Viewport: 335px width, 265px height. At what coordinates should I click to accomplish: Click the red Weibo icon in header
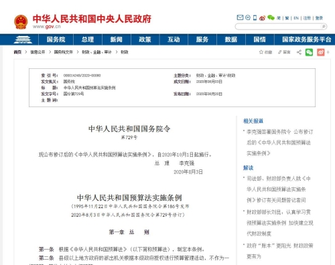262,18
